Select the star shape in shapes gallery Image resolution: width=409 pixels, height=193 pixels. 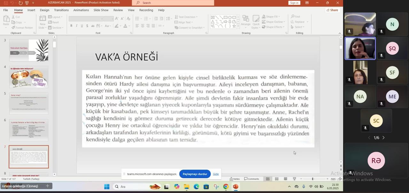coord(234,26)
